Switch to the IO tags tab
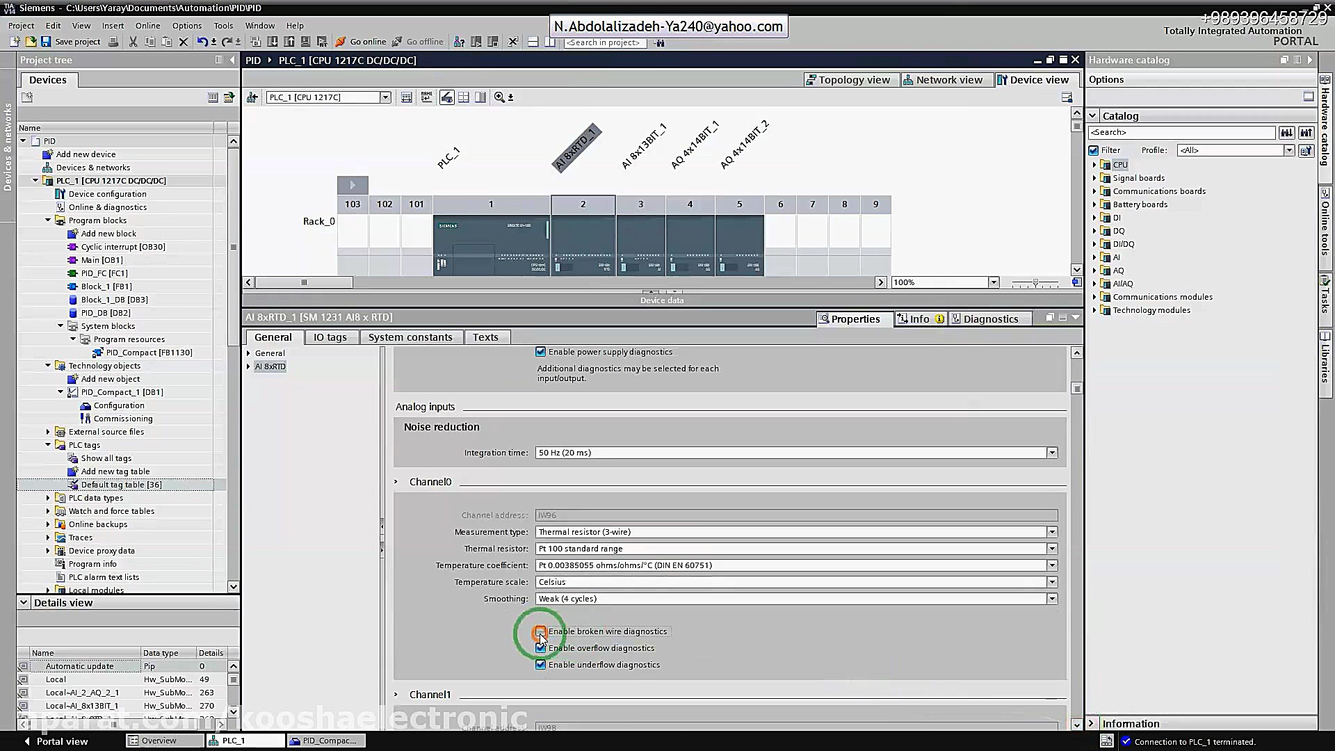The image size is (1335, 751). click(x=330, y=337)
